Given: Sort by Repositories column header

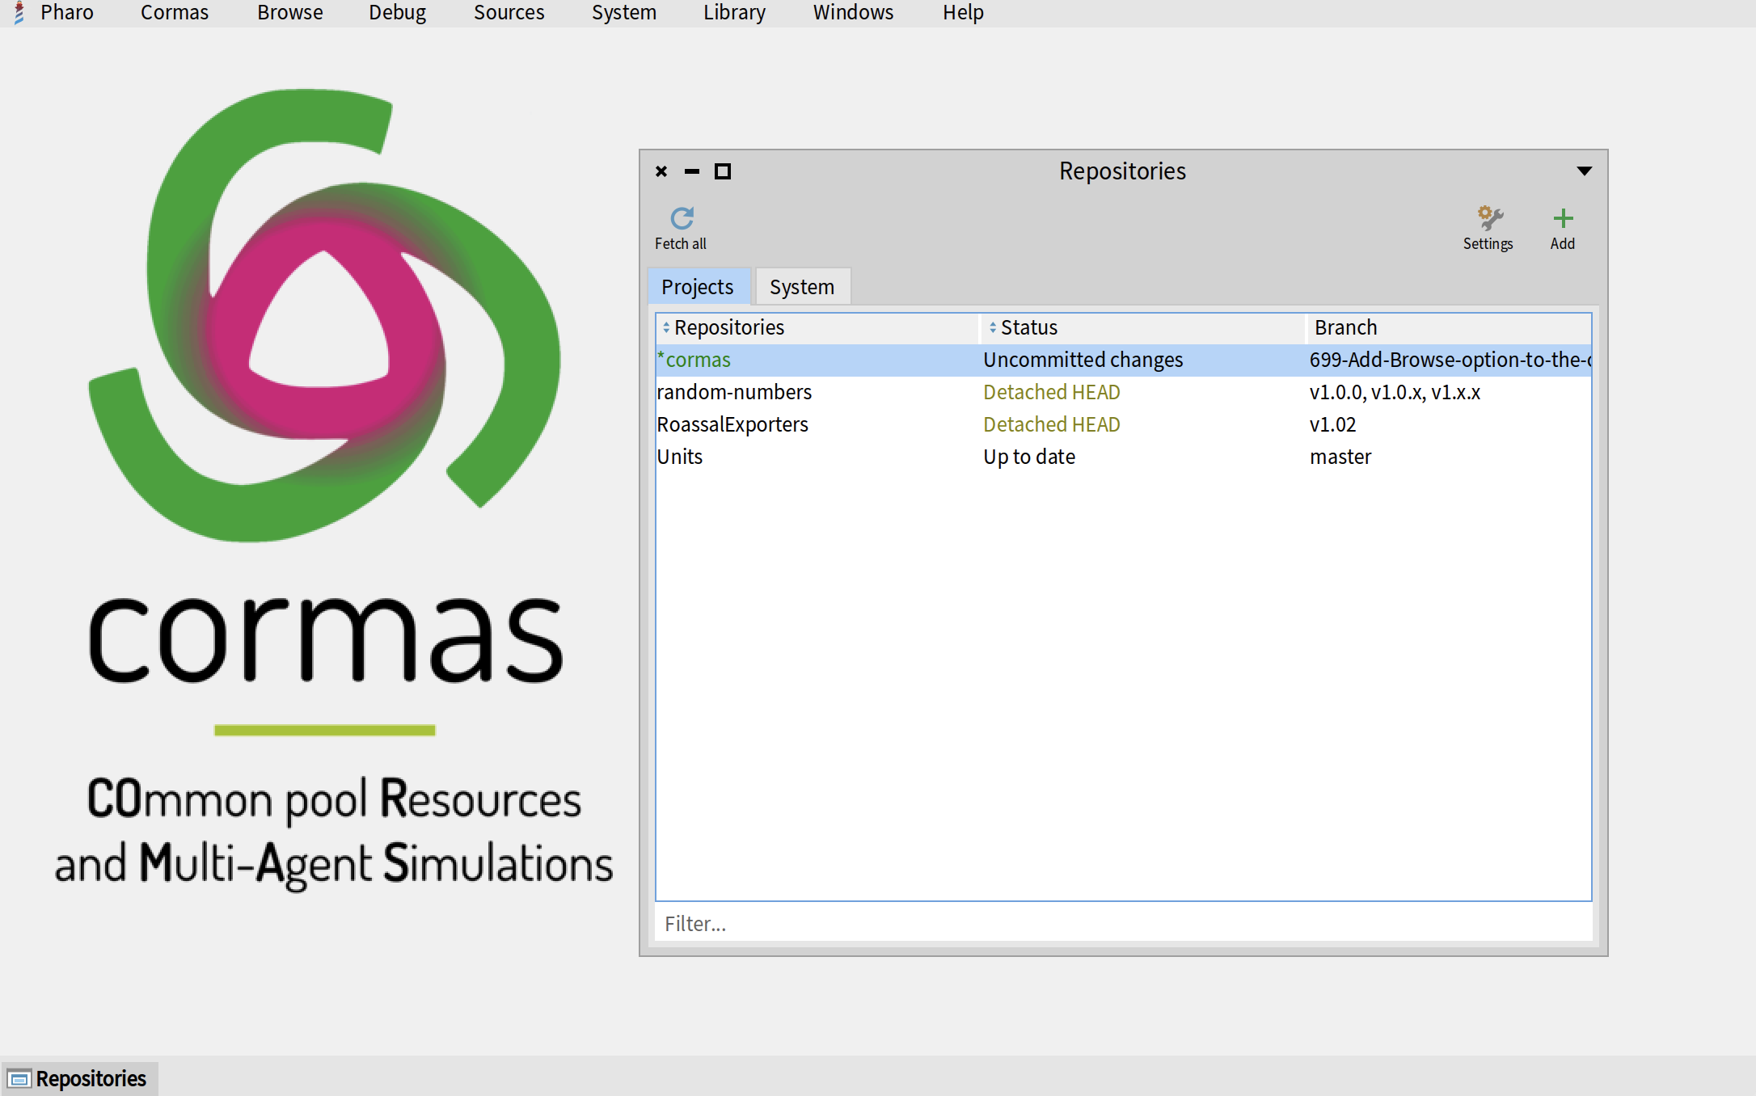Looking at the screenshot, I should [728, 327].
